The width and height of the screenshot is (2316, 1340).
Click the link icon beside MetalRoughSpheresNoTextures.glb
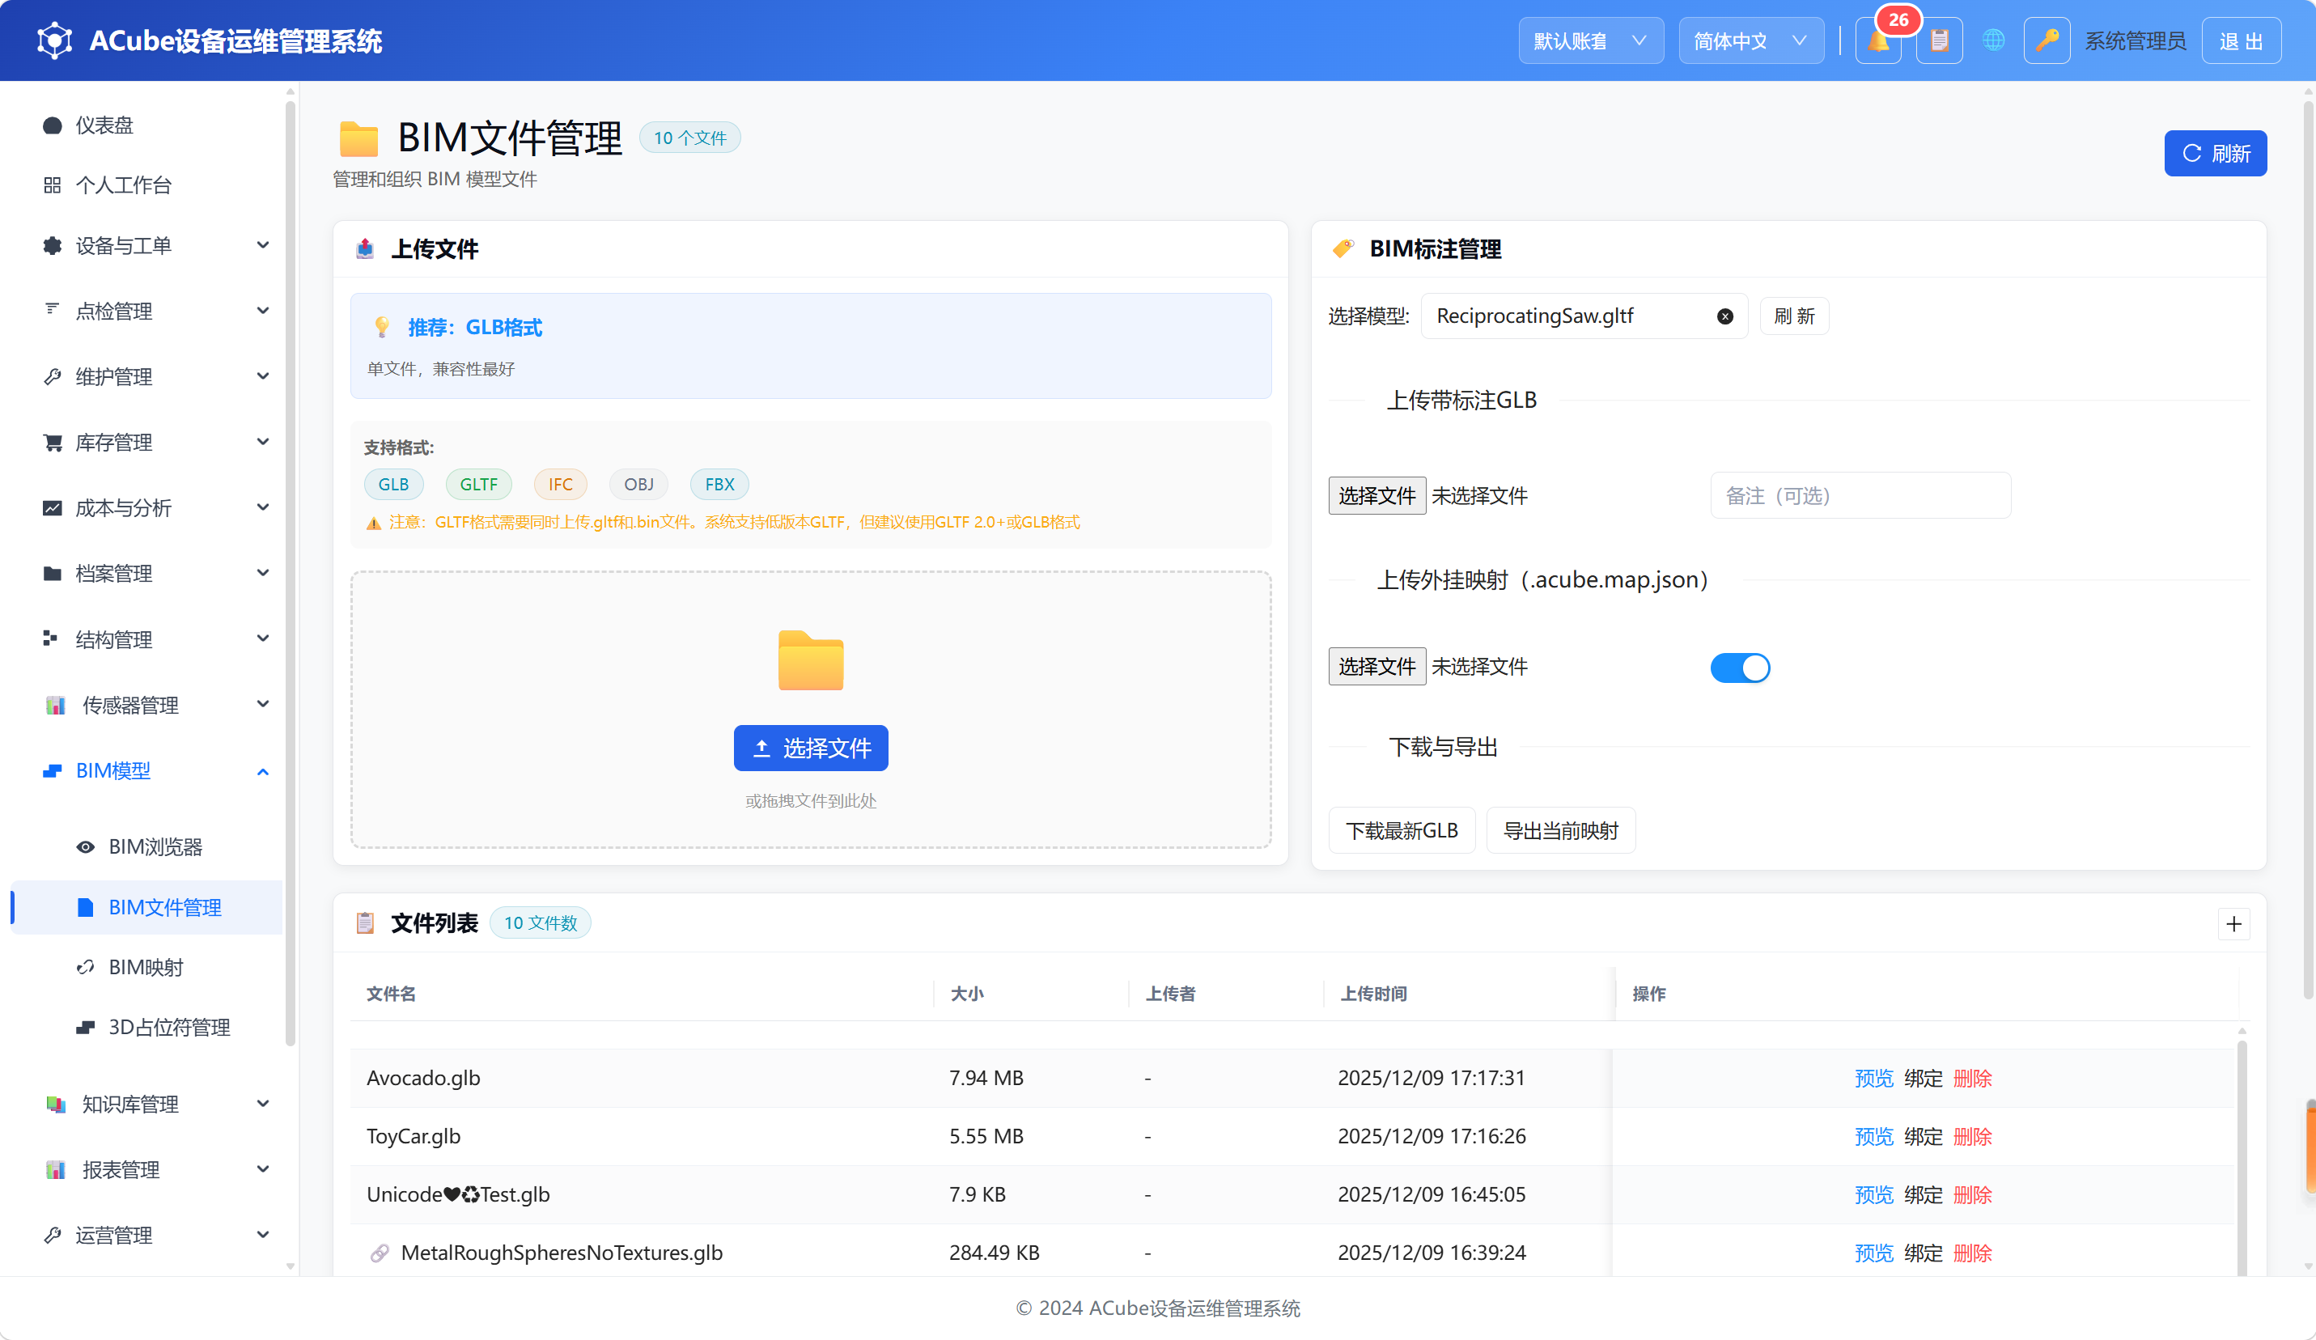point(379,1253)
